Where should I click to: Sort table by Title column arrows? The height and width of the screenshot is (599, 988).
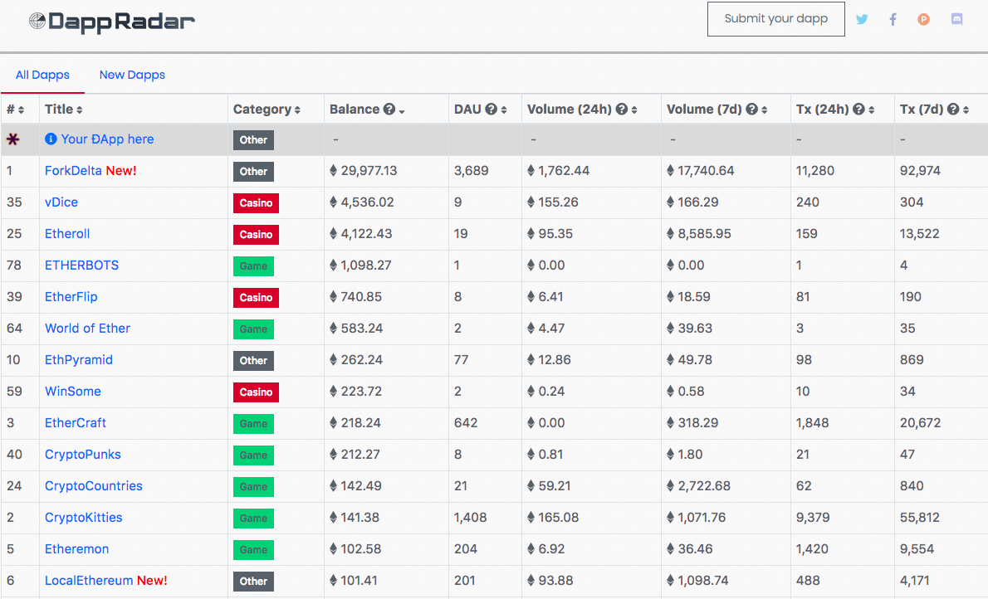80,110
